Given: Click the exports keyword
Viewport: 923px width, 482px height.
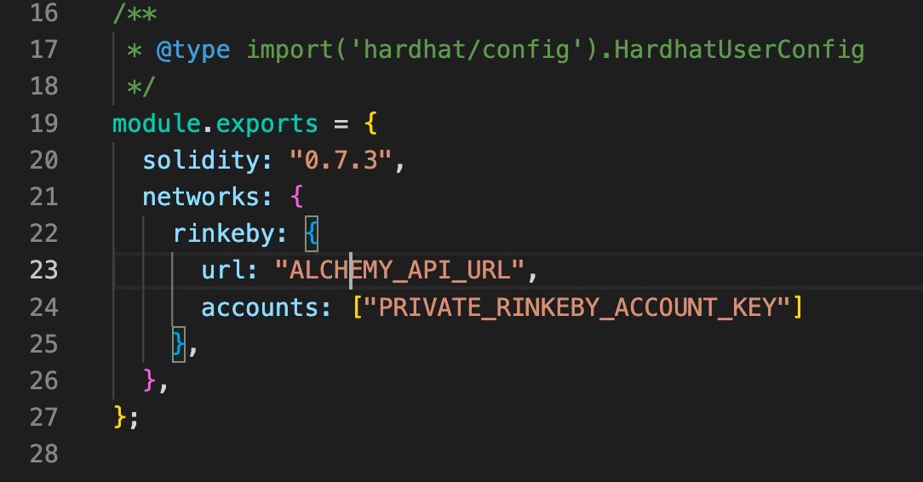Looking at the screenshot, I should pyautogui.click(x=267, y=123).
